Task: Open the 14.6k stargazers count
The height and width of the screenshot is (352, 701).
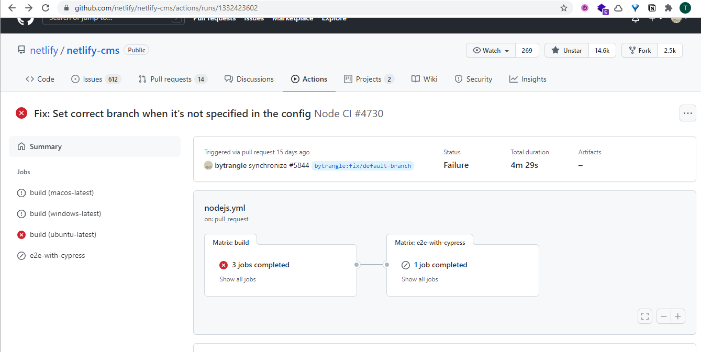Action: (x=602, y=50)
